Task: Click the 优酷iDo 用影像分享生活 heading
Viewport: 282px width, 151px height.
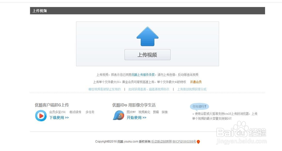Action: pyautogui.click(x=134, y=105)
